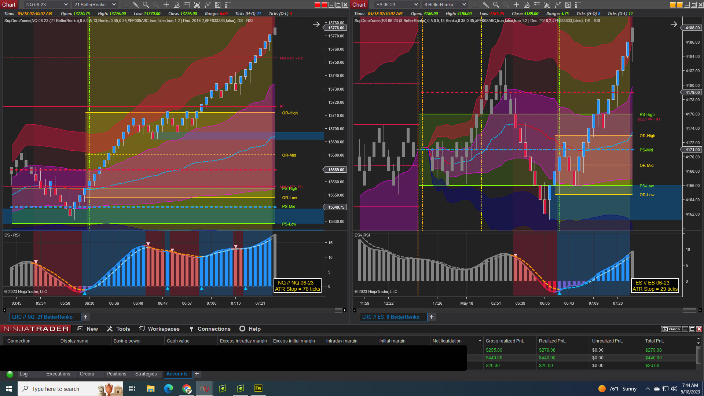704x396 pixels.
Task: Switch to the Log tab
Action: click(x=23, y=374)
